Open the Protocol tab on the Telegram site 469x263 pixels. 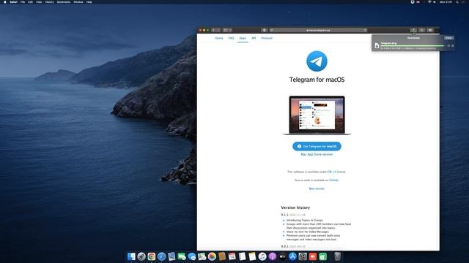[x=267, y=38]
